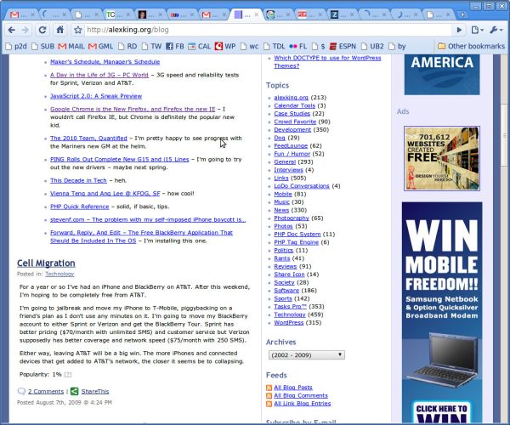Open the page control menu icon
This screenshot has height=425, width=510.
point(478,30)
